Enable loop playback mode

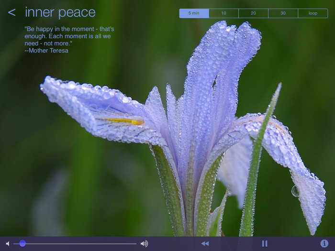[x=313, y=13]
